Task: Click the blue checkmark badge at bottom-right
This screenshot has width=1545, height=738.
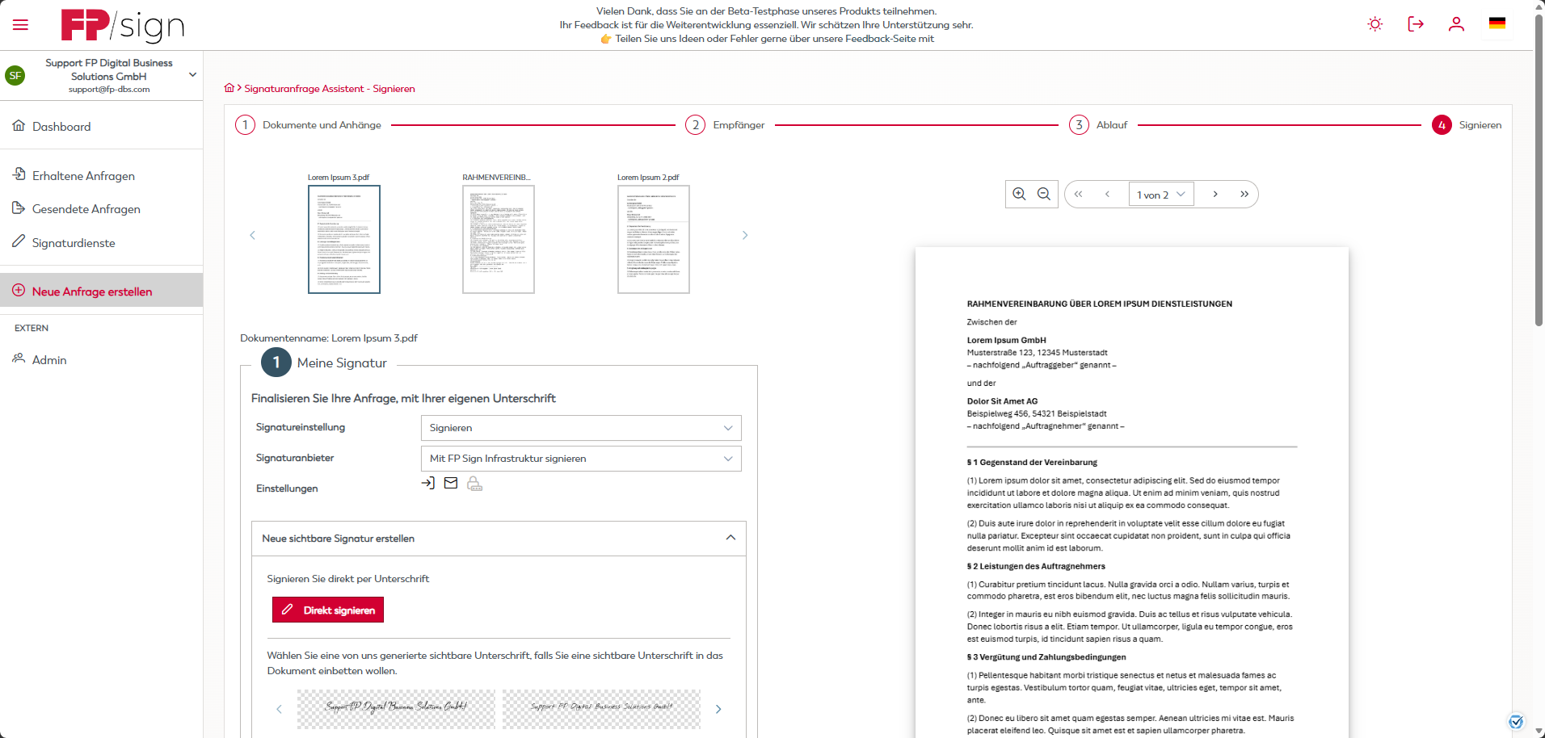Action: (1516, 722)
